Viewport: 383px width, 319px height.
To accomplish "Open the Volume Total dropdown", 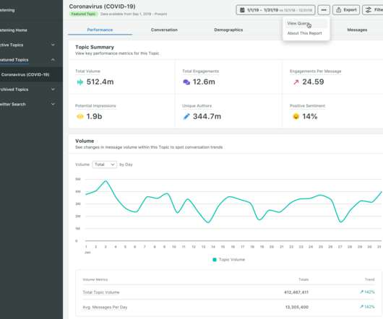I will pos(105,165).
